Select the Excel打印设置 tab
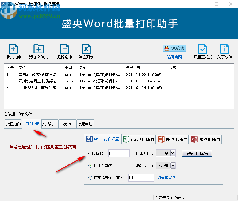238x201 pixels. [139, 139]
